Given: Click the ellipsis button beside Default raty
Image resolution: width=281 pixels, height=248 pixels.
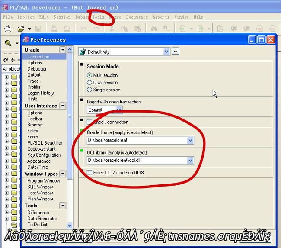Looking at the screenshot, I should [176, 52].
